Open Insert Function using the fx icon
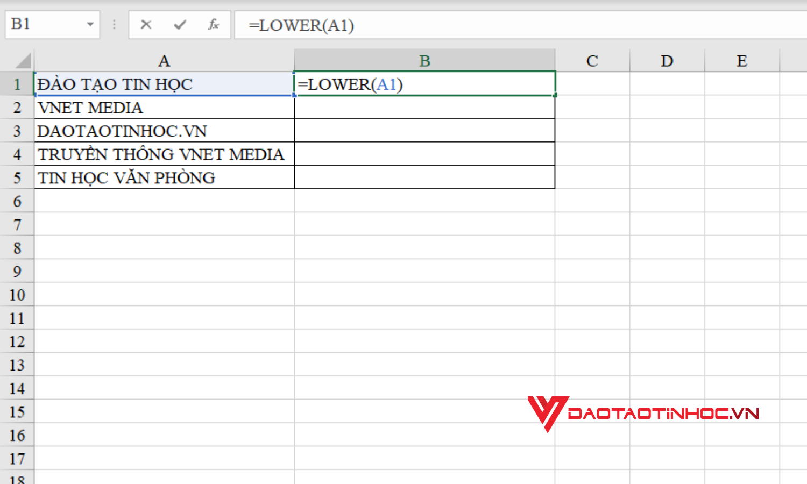The image size is (807, 484). click(214, 24)
